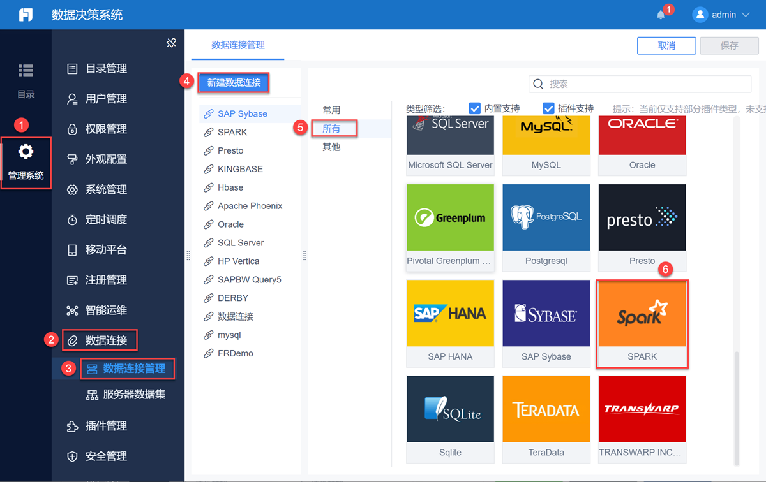Switch to the 所有 category tab
This screenshot has width=766, height=482.
coord(331,129)
